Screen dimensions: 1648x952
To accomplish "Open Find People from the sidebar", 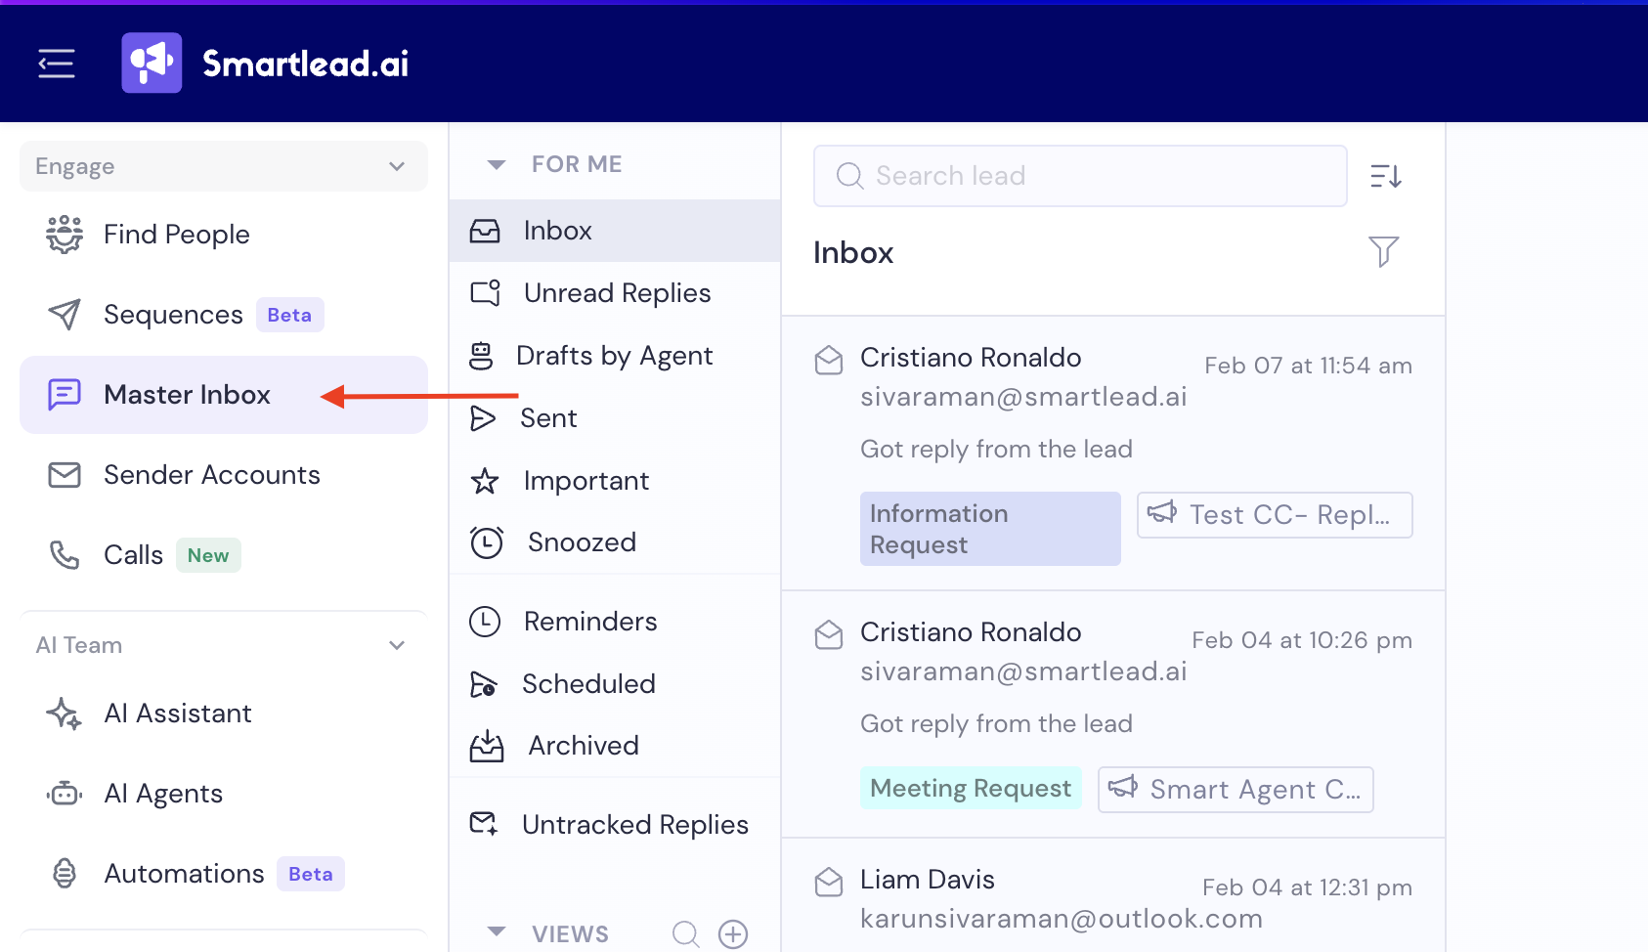I will point(224,235).
